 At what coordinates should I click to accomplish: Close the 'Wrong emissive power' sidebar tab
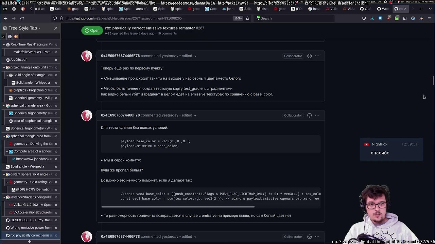pos(56,228)
